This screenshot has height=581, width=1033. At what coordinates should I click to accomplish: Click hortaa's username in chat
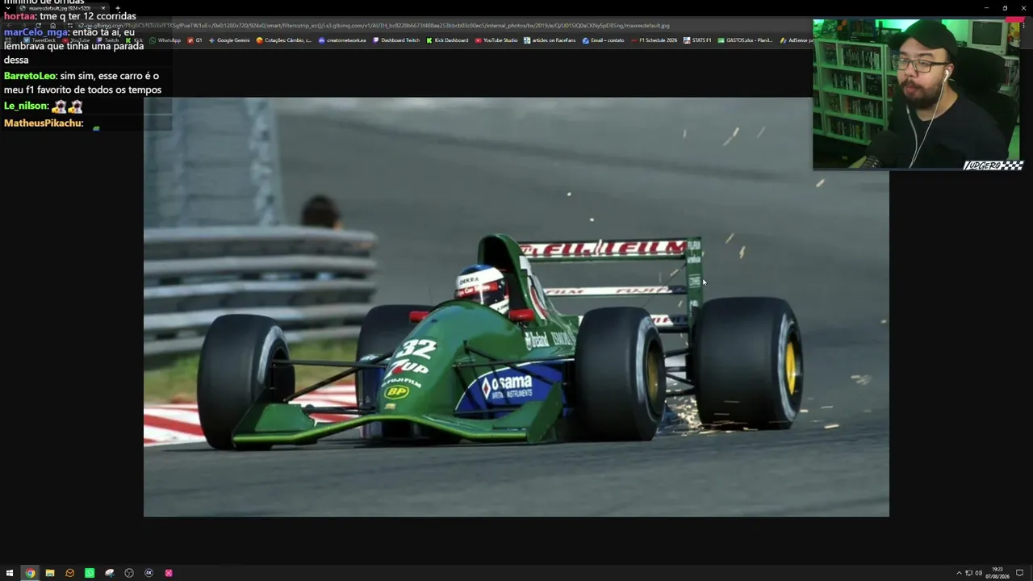[x=19, y=16]
